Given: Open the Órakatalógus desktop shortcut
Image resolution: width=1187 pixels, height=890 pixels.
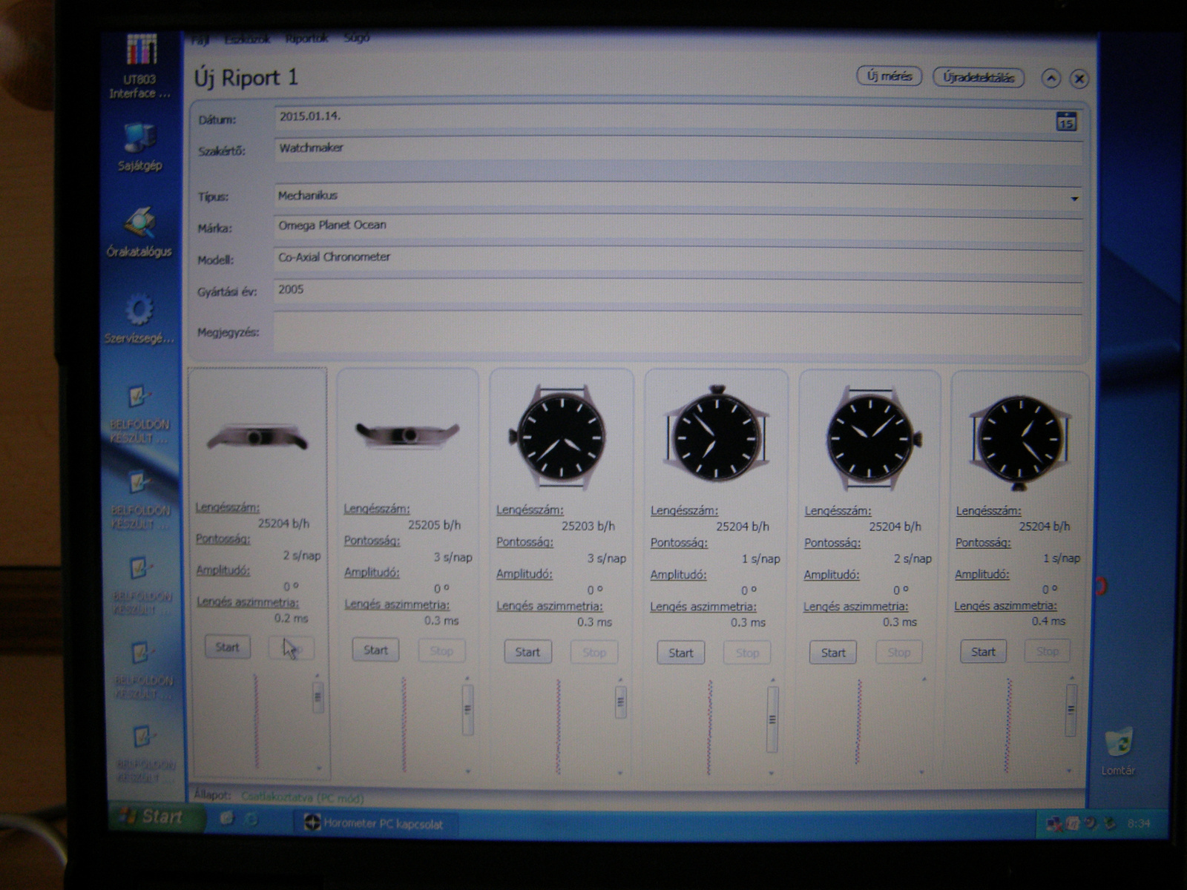Looking at the screenshot, I should point(139,231).
